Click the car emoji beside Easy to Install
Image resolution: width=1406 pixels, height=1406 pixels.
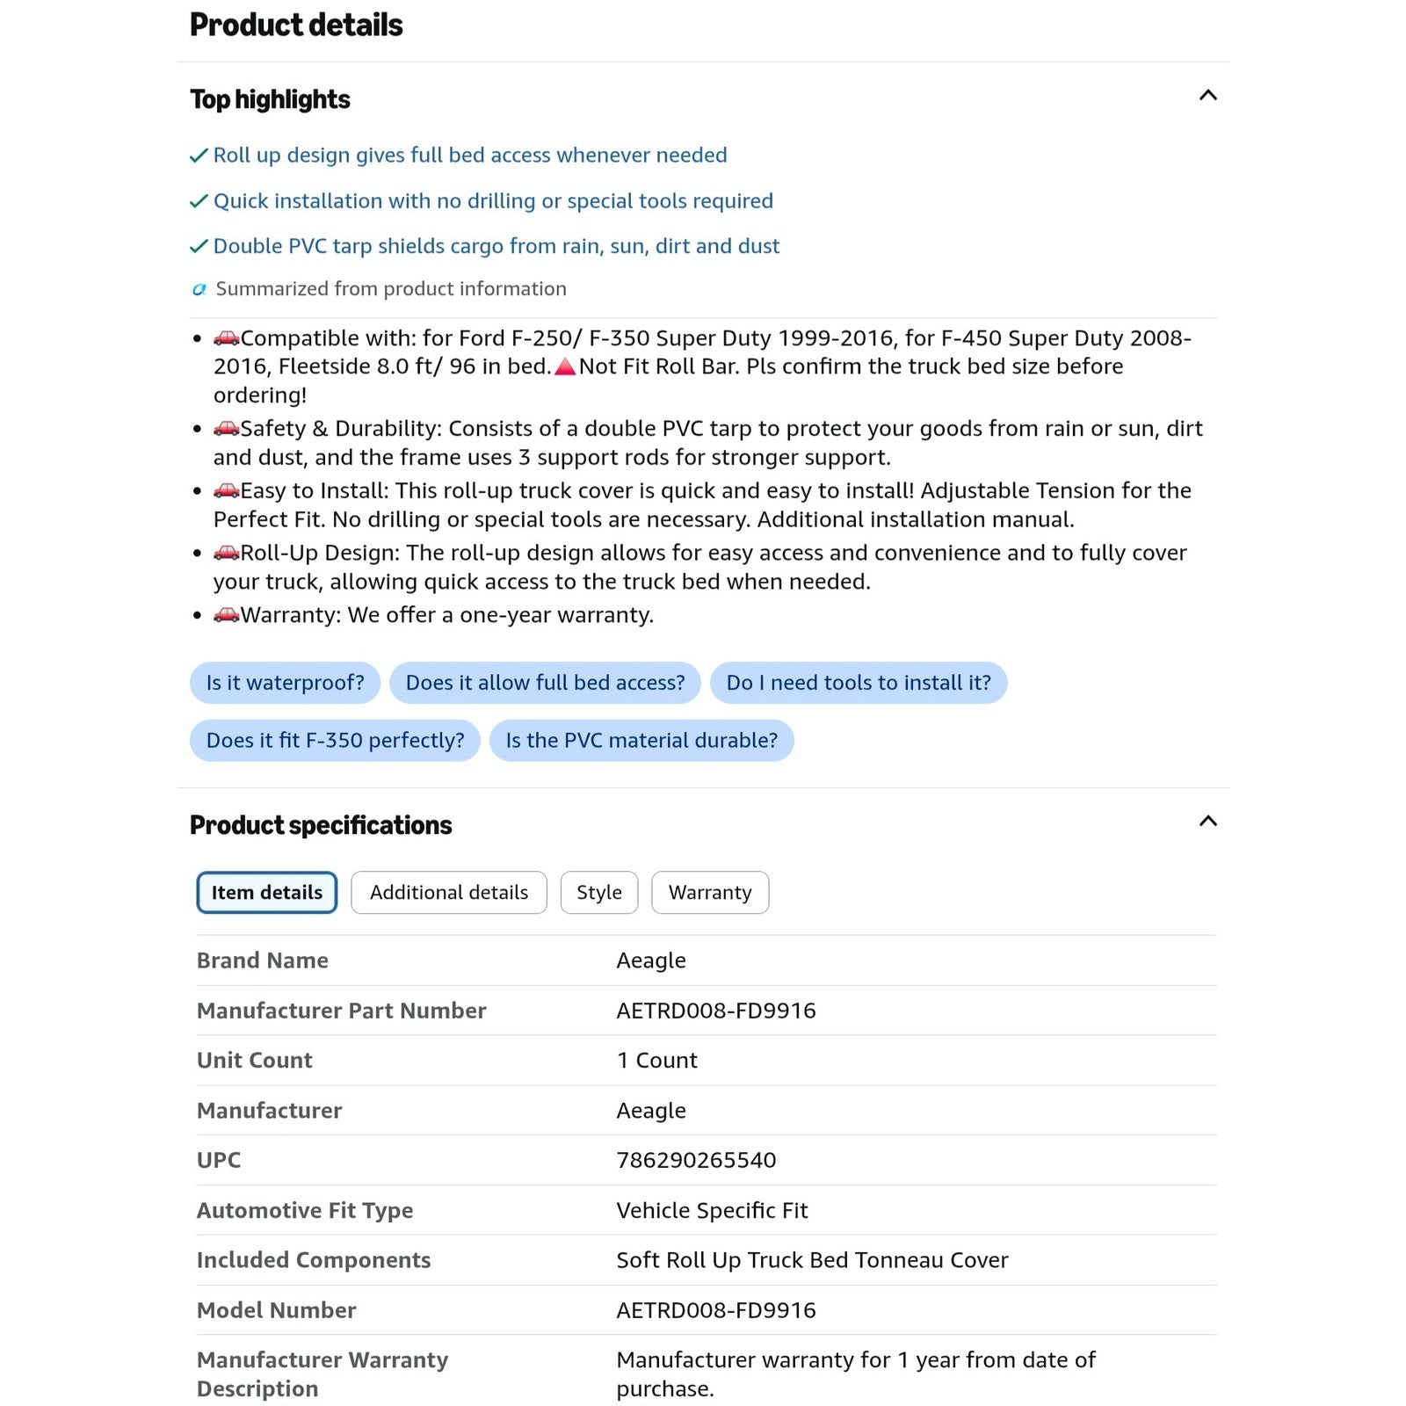point(227,489)
